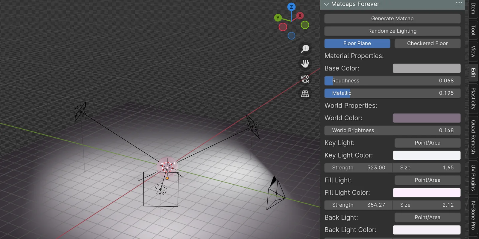479x239 pixels.
Task: Open the View sidebar tab
Action: click(x=473, y=51)
